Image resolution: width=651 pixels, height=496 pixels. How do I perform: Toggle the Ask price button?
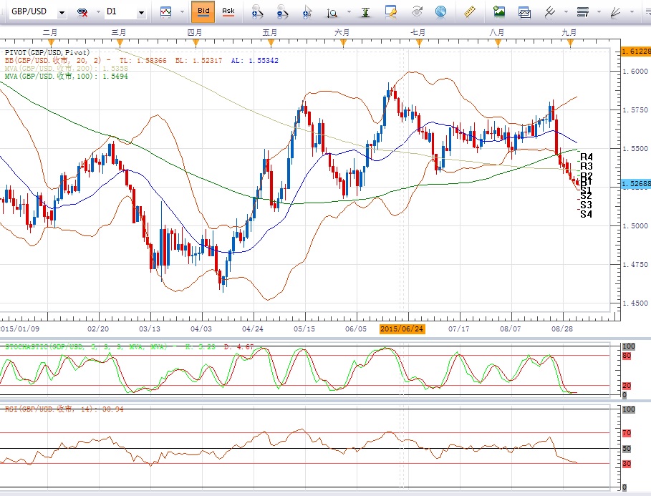coord(228,11)
